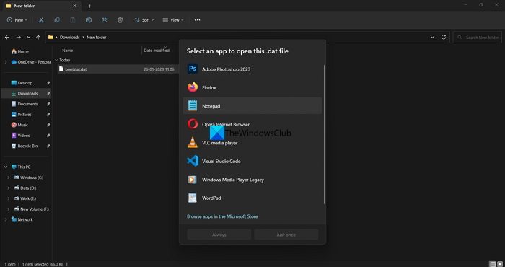Select Visual Studio Code icon

click(x=193, y=161)
